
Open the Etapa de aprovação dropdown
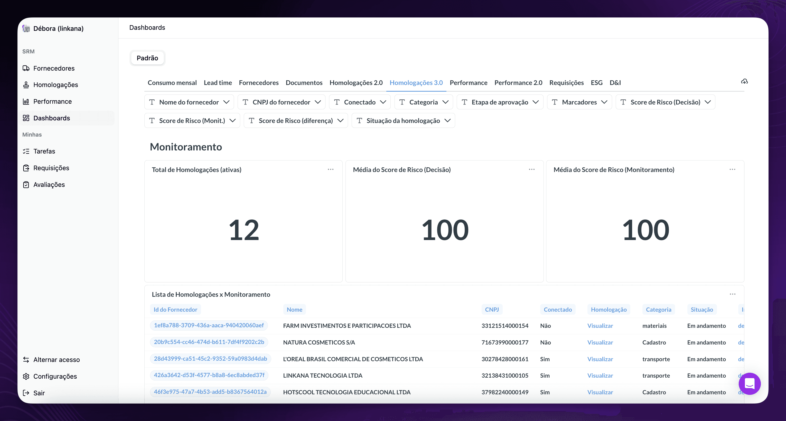pos(500,102)
